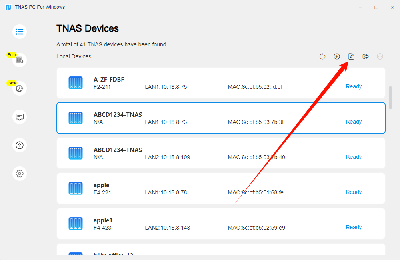The width and height of the screenshot is (400, 260).
Task: Click Ready link for apple F4-221
Action: (354, 192)
